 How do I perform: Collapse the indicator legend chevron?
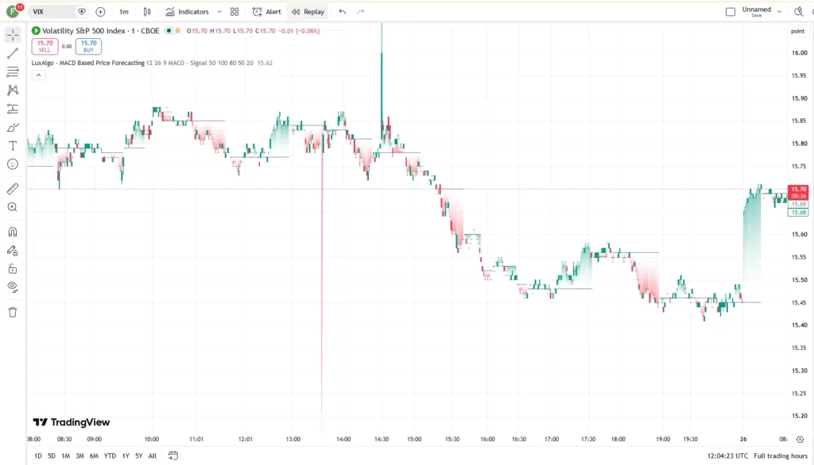[38, 75]
